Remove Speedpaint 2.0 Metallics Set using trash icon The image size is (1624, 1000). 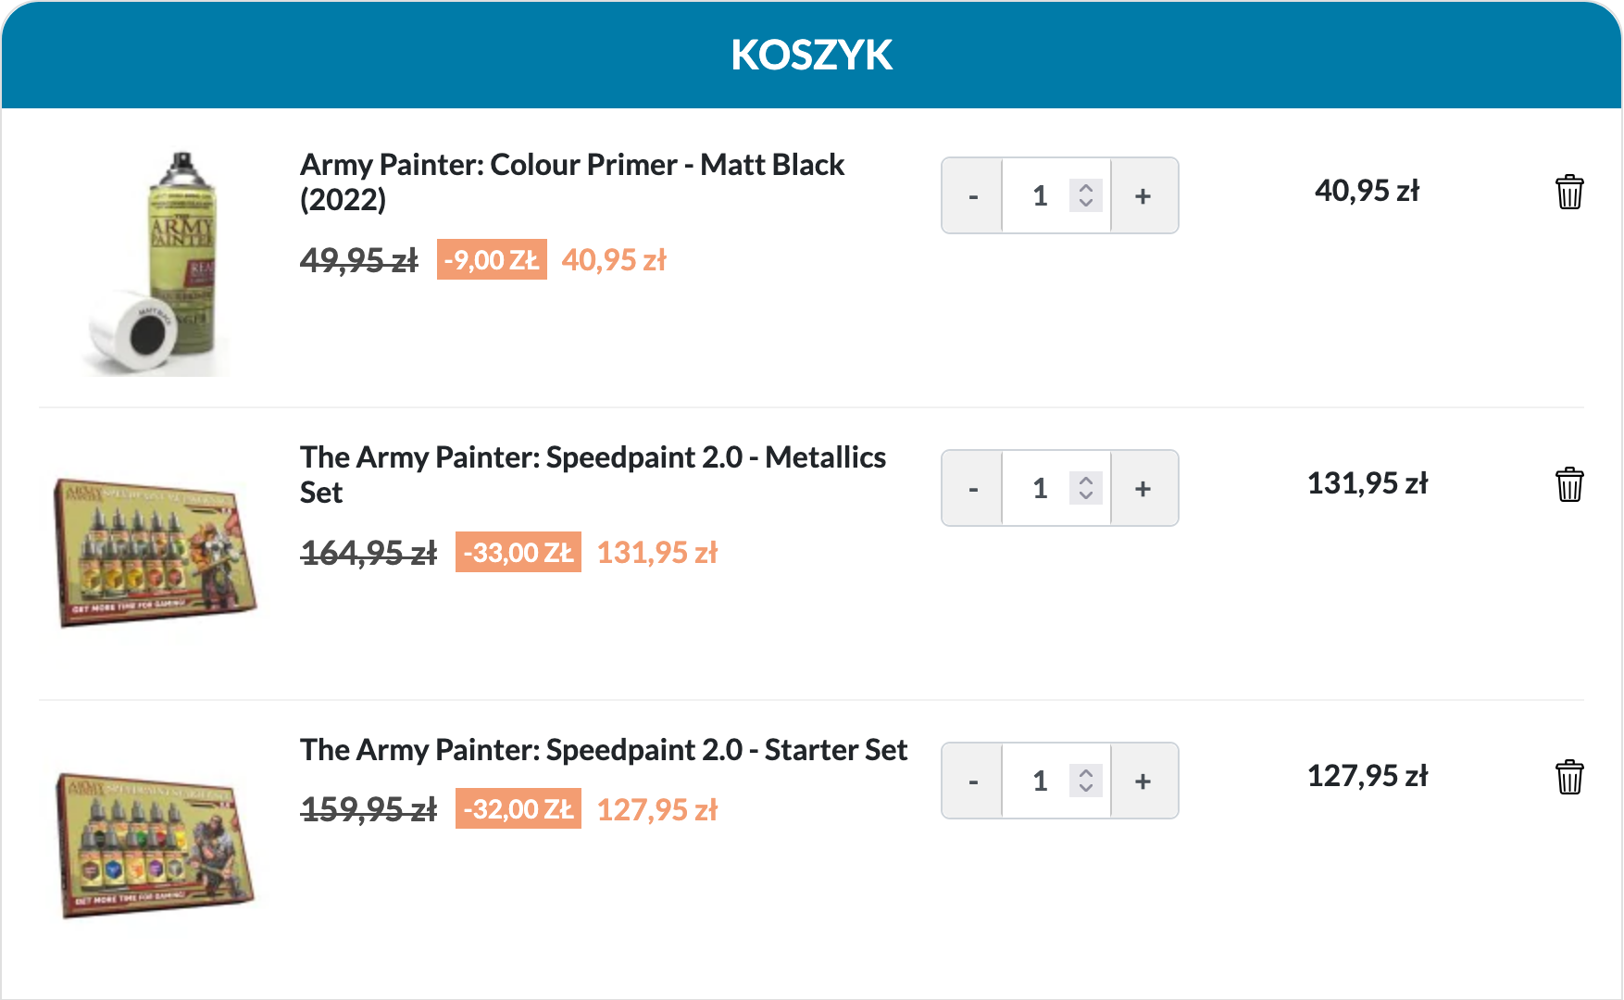[x=1568, y=483]
